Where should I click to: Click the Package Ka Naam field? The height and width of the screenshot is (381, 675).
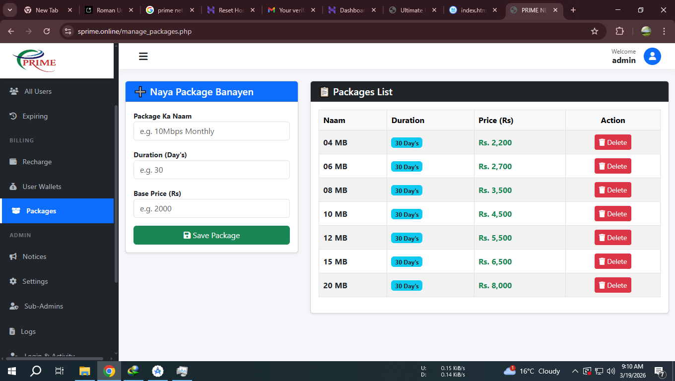(x=211, y=131)
